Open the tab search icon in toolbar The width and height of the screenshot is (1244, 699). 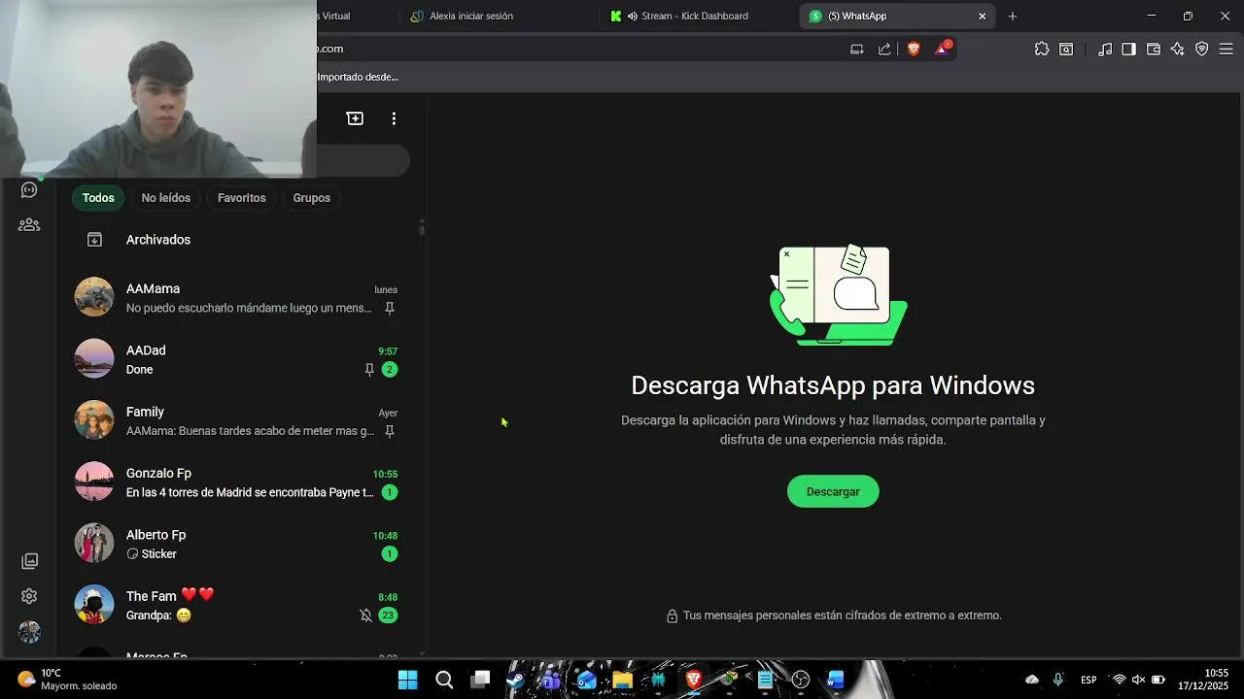pos(1066,49)
